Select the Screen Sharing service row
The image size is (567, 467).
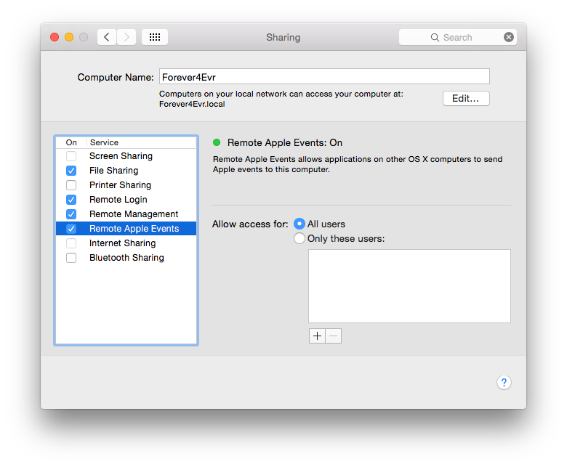click(x=126, y=156)
